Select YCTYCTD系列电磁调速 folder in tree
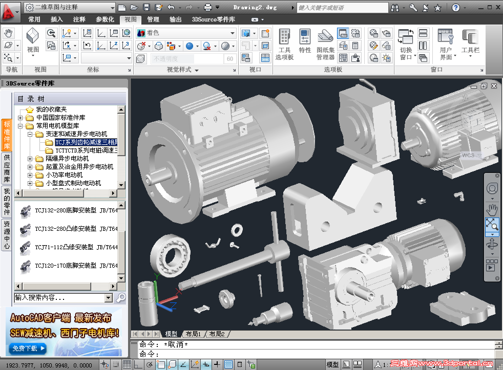 [x=82, y=150]
